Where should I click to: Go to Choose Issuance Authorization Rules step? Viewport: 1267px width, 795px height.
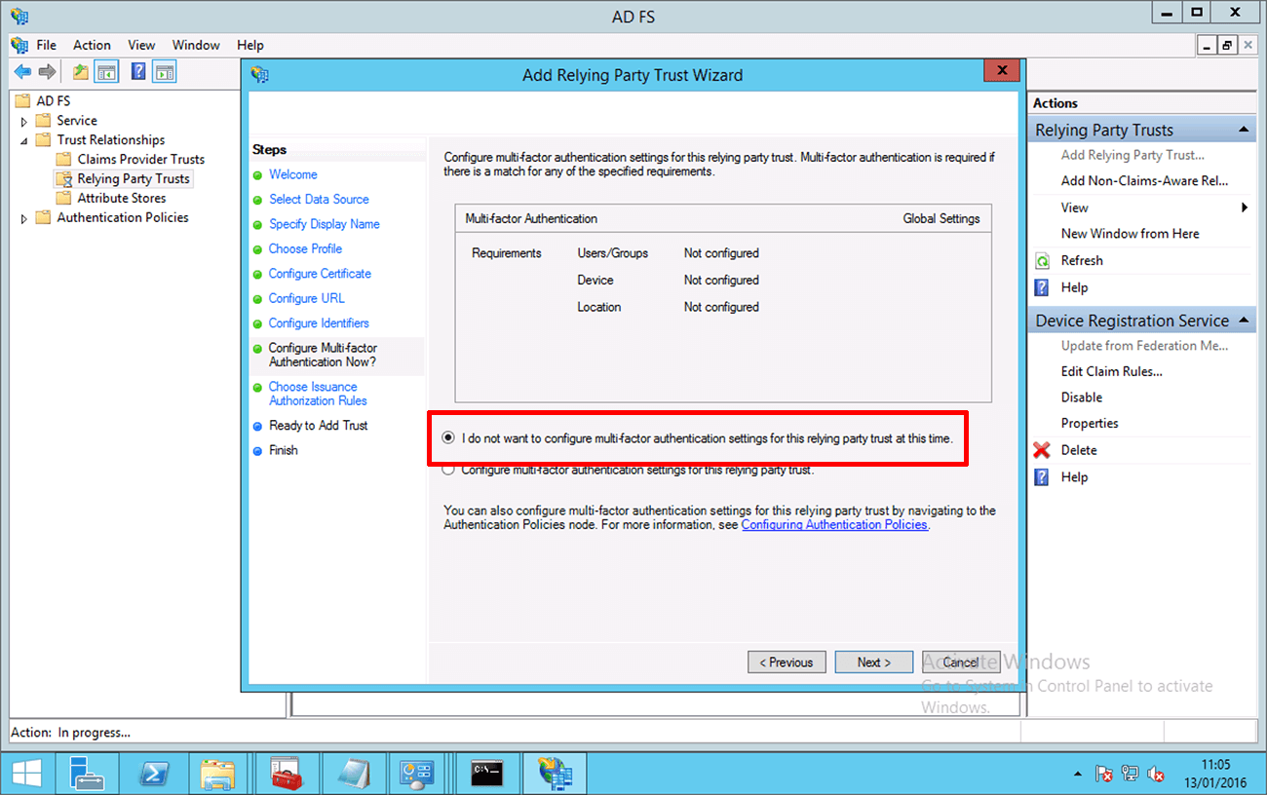[318, 394]
